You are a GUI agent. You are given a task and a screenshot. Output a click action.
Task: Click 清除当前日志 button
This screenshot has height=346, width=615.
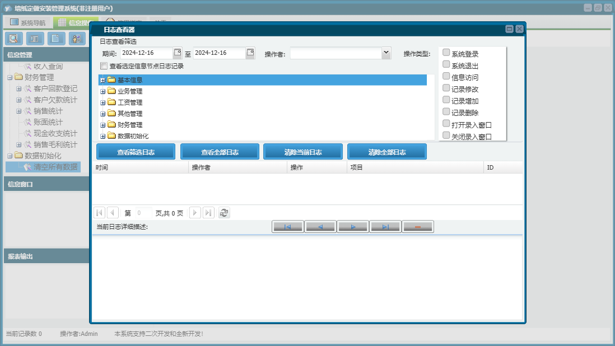[303, 152]
